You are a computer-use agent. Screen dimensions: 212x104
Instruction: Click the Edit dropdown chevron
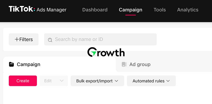coord(62,81)
